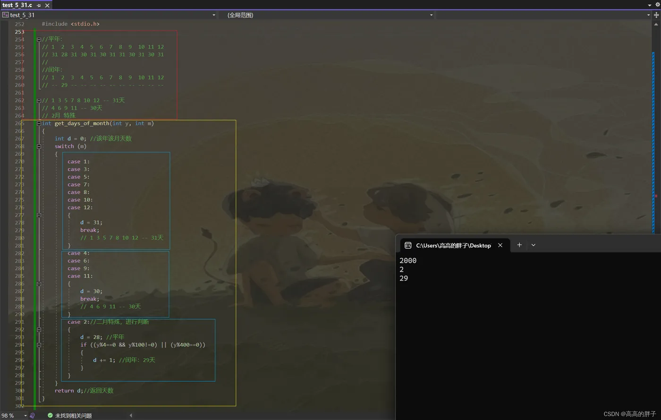Click the 'case 7:' label
The image size is (661, 420).
point(78,184)
